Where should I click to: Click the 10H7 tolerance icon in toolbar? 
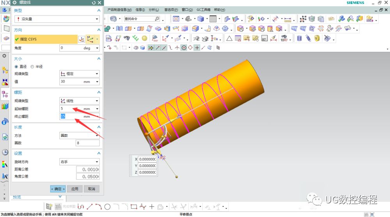point(284,38)
